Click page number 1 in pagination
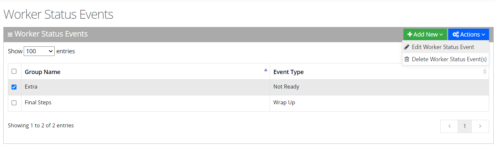 pyautogui.click(x=465, y=126)
